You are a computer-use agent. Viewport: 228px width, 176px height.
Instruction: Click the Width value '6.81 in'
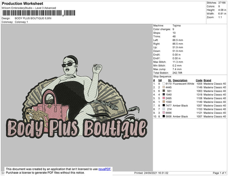click(x=222, y=14)
